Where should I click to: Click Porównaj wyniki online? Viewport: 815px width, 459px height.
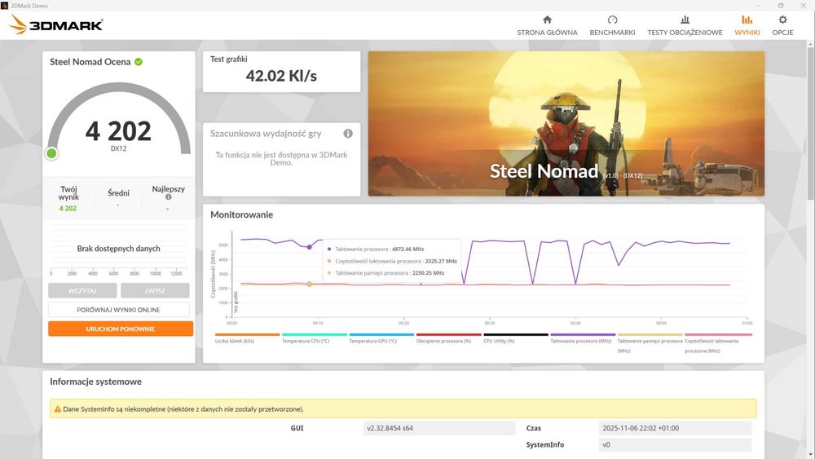118,310
